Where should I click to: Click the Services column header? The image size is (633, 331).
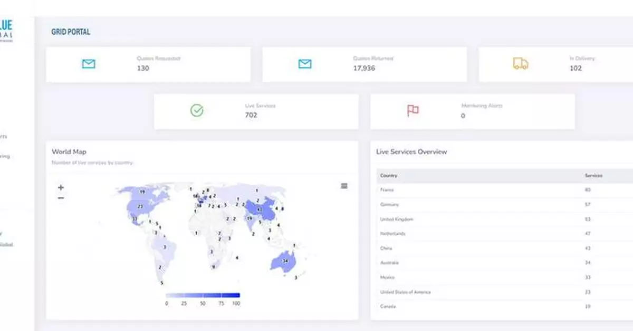[x=592, y=175]
